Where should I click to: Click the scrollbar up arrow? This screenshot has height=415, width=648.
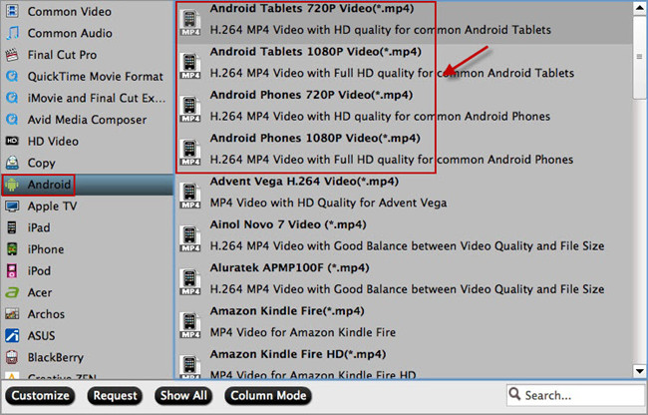pos(639,9)
